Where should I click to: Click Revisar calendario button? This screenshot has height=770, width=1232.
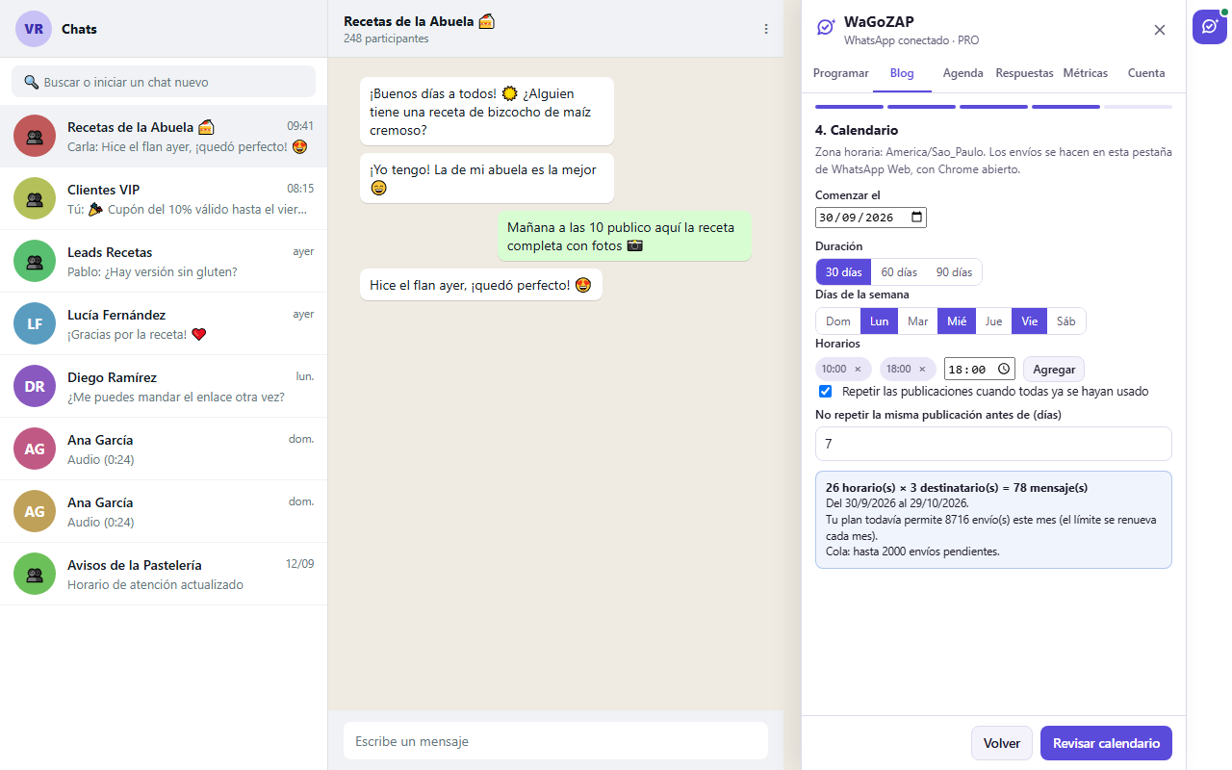(1106, 743)
